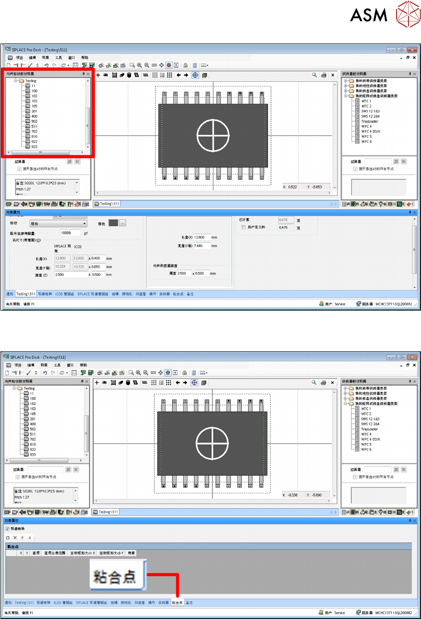Select TrayLoader in upper right feeder tree
421x619 pixels.
coord(370,121)
